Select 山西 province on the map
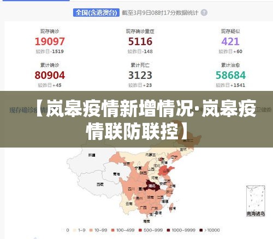This screenshot has height=239, width=273. [x=151, y=169]
